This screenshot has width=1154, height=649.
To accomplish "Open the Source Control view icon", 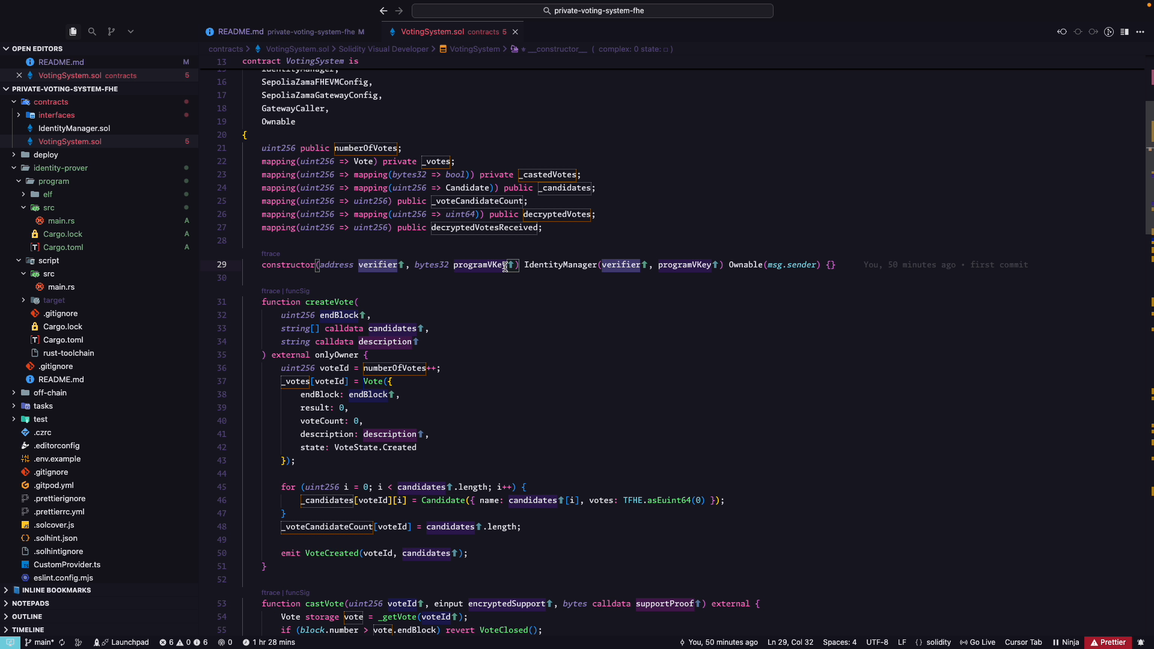I will coord(111,31).
